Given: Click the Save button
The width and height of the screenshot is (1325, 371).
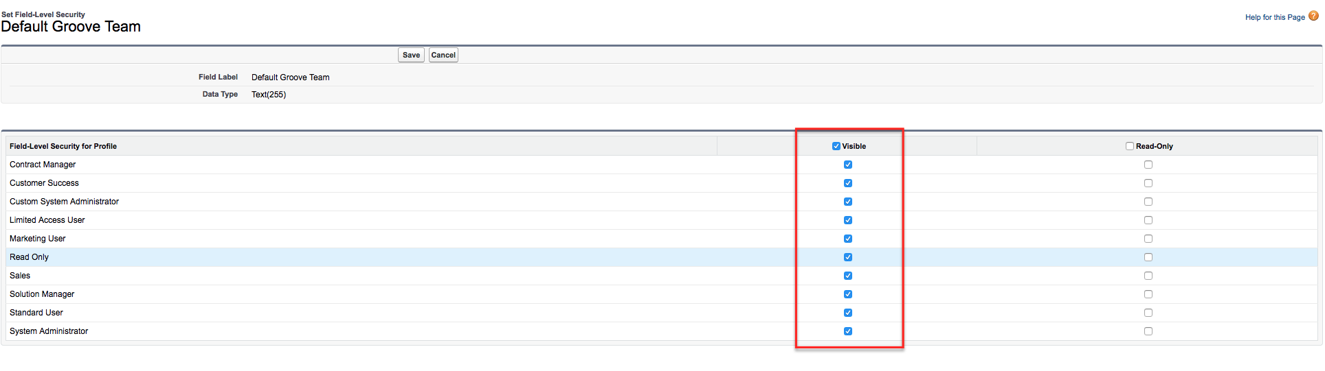Looking at the screenshot, I should (411, 55).
